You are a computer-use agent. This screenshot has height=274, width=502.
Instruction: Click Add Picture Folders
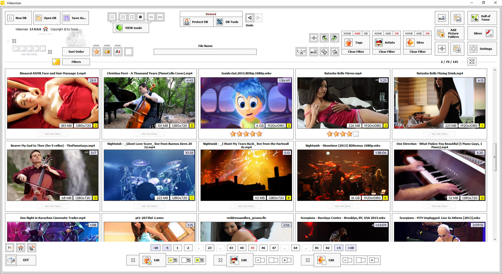point(449,33)
